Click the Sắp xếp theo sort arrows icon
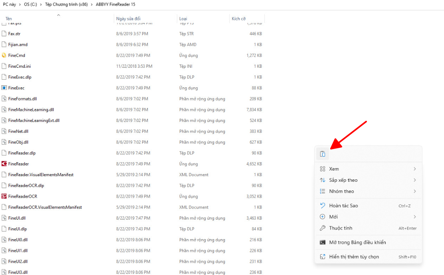The width and height of the screenshot is (444, 275). click(323, 180)
